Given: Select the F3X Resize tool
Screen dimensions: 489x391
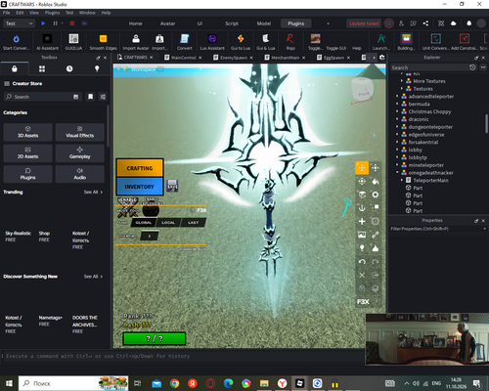Looking at the screenshot, I should pos(376,168).
